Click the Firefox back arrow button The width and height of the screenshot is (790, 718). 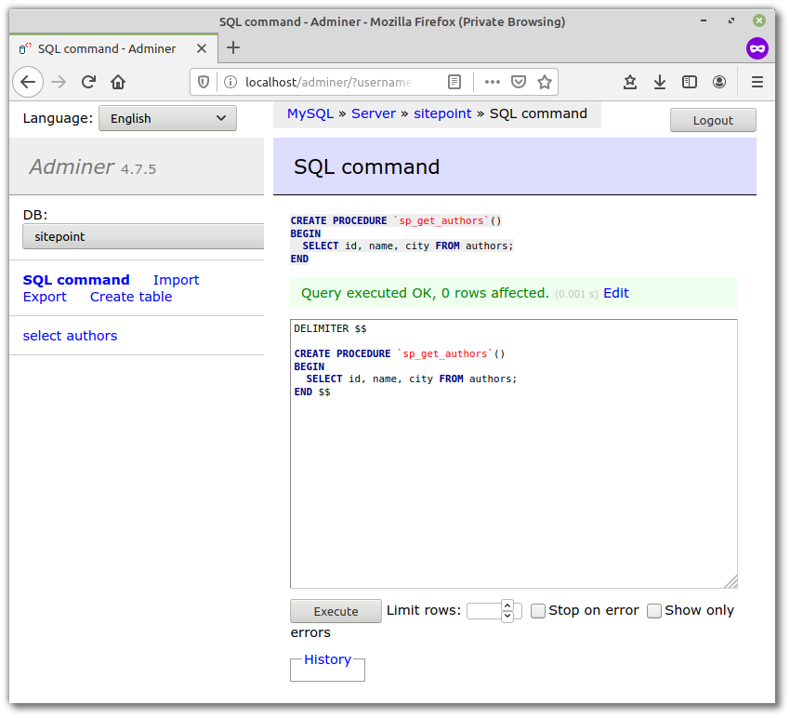pyautogui.click(x=28, y=82)
